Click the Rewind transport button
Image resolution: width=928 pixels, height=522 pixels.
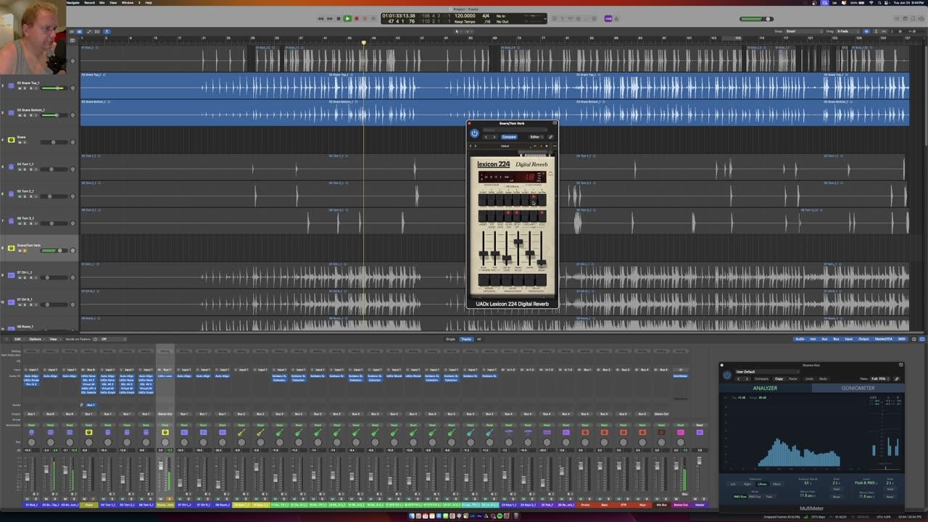320,18
